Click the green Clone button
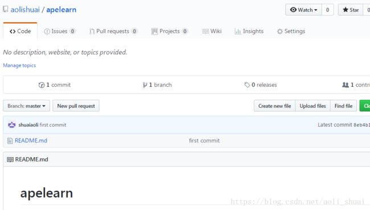 pyautogui.click(x=365, y=106)
